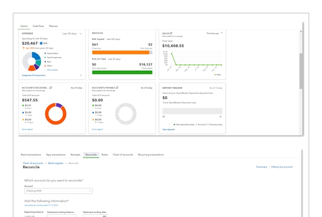This screenshot has height=217, width=322.
Task: Open the Receipts tab
Action: (x=75, y=155)
